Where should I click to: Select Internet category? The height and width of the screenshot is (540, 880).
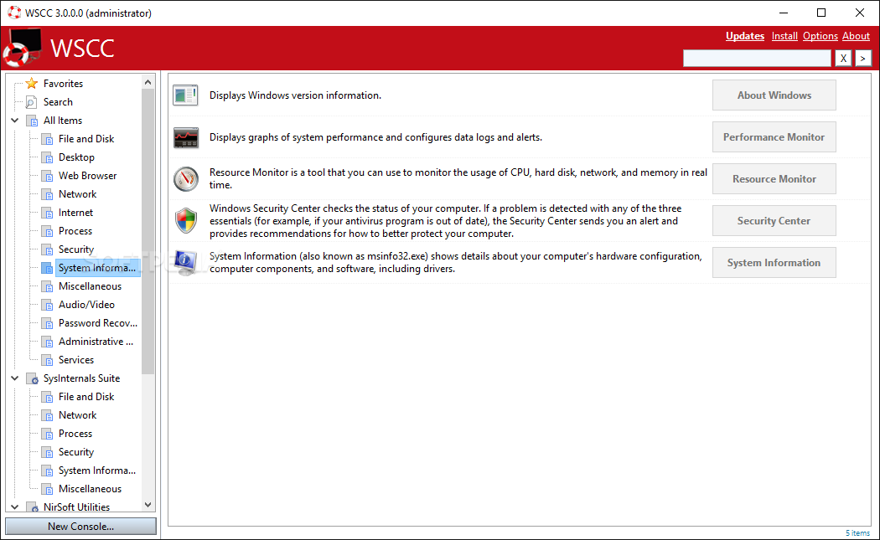click(x=75, y=213)
